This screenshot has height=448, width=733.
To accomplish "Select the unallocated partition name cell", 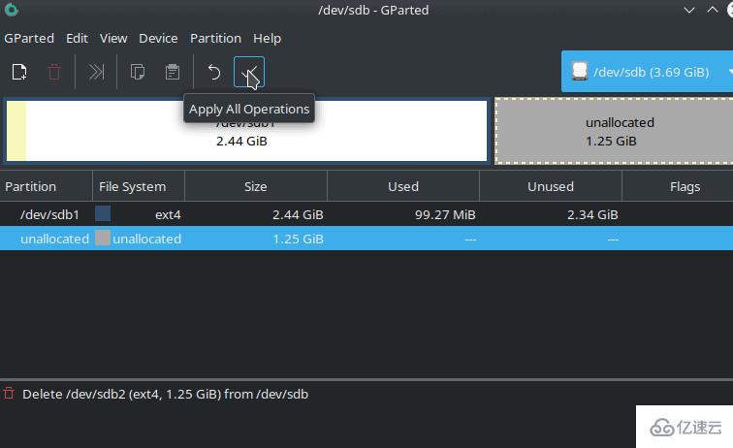I will pyautogui.click(x=54, y=239).
